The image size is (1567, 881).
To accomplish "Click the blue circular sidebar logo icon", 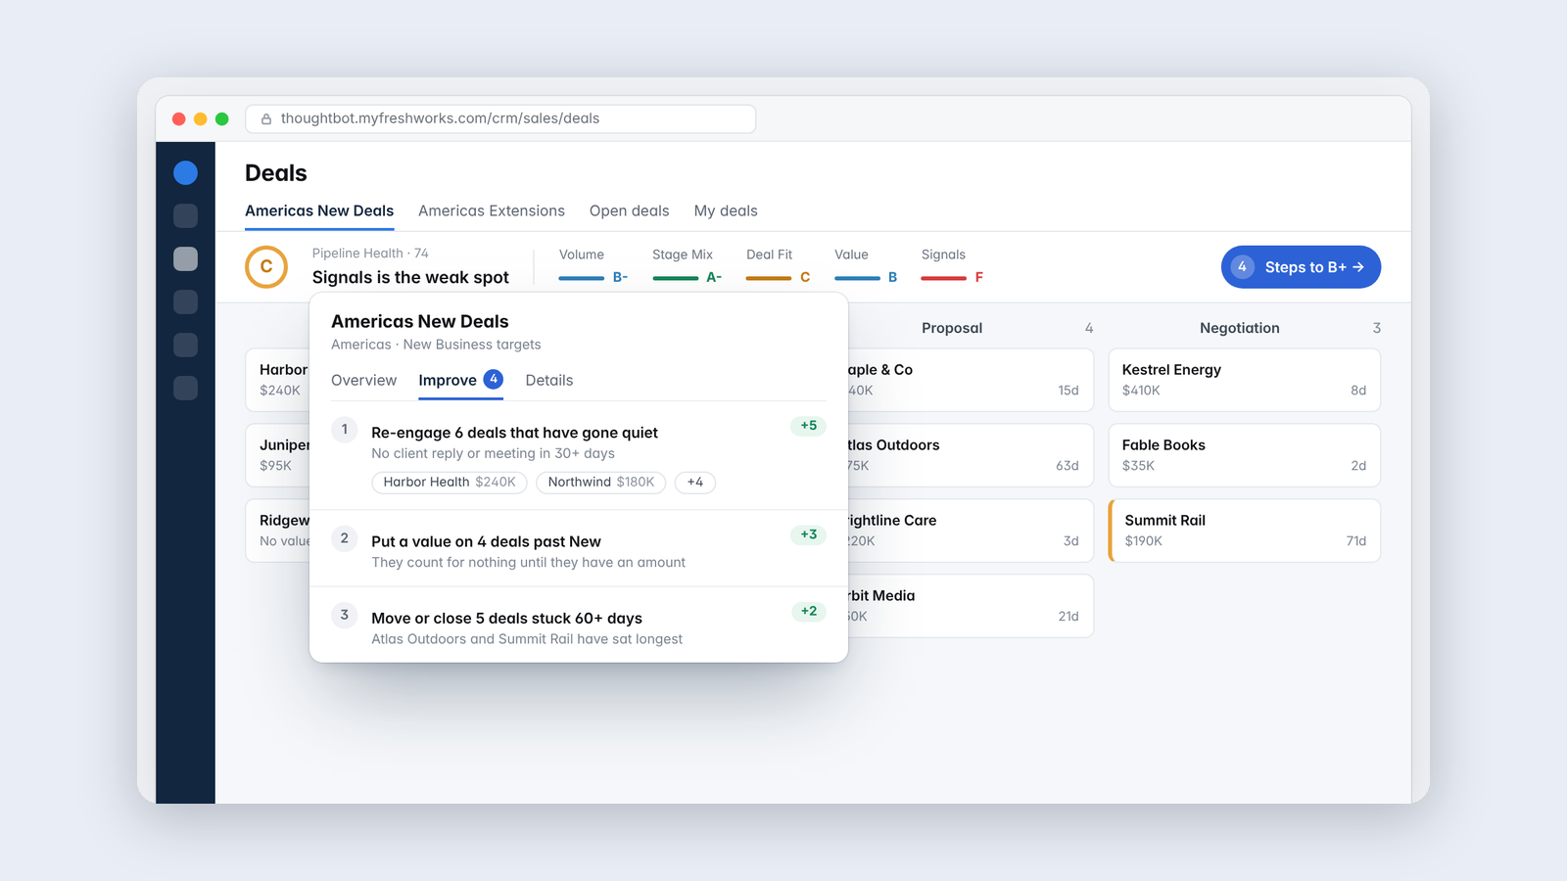I will (x=185, y=173).
